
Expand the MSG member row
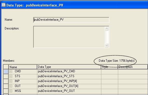point(11,91)
